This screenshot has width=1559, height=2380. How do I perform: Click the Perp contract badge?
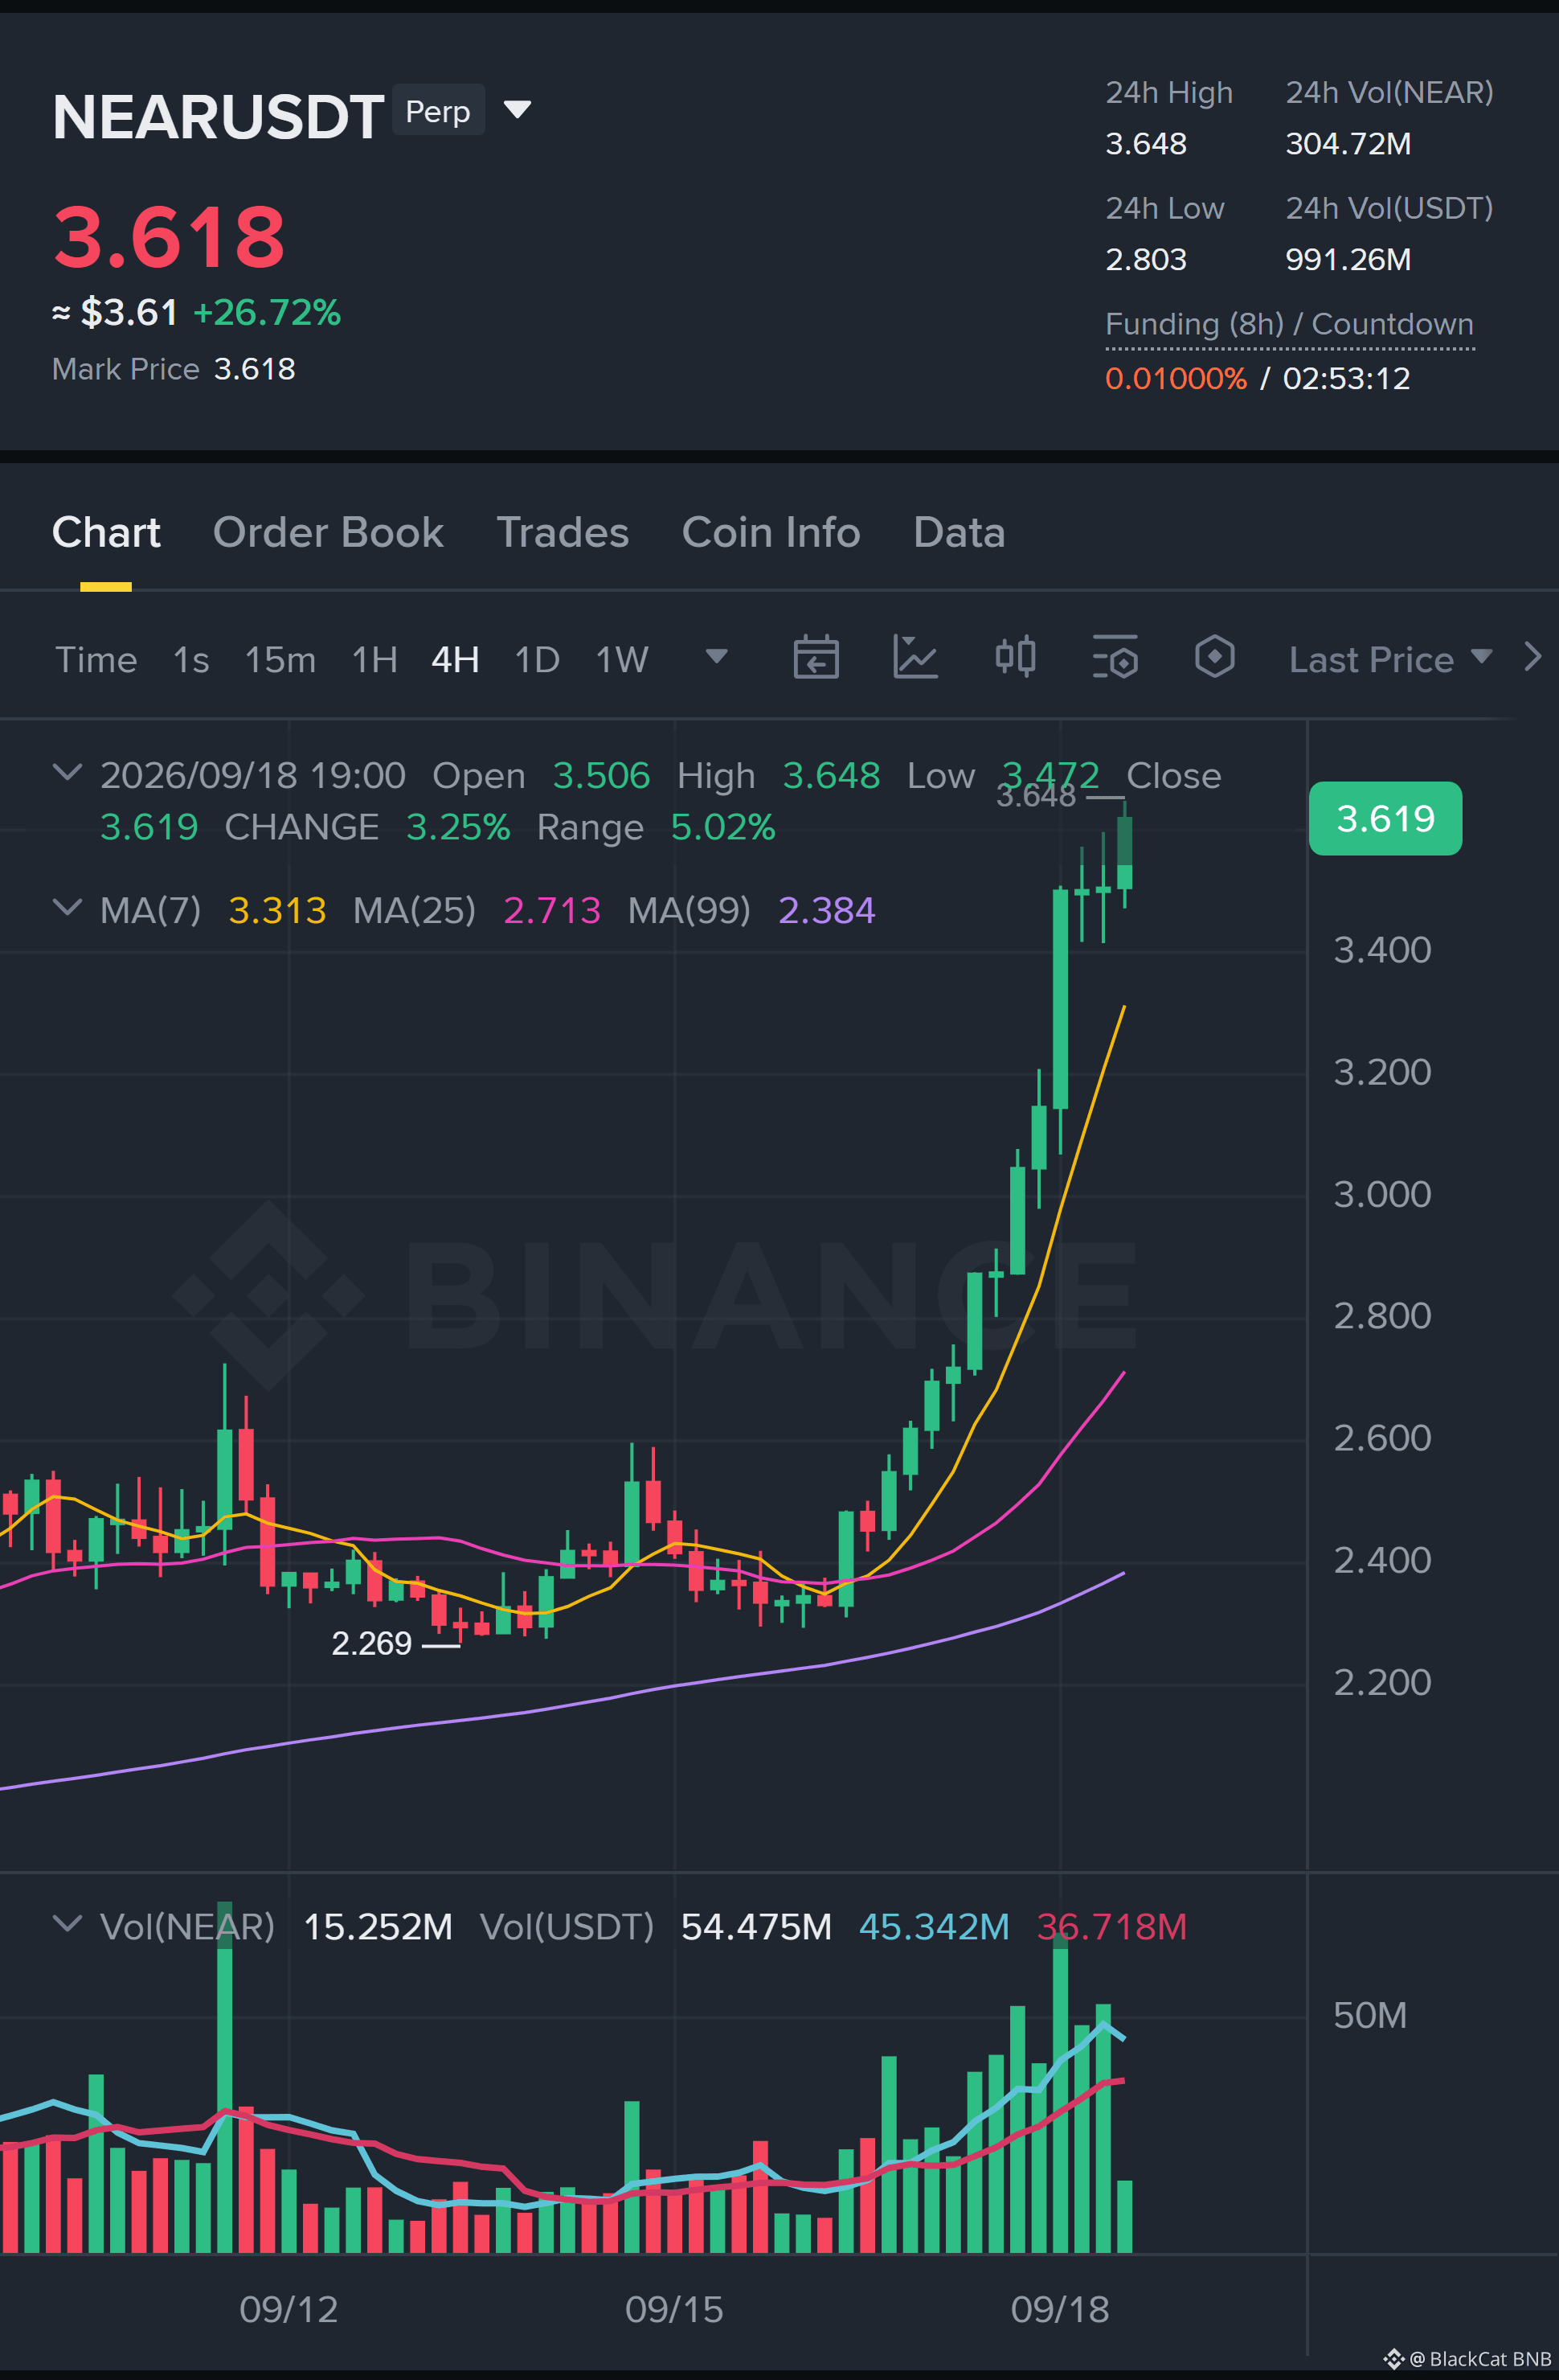(438, 110)
